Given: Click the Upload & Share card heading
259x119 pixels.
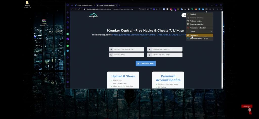Looking at the screenshot, I should coord(123,76).
